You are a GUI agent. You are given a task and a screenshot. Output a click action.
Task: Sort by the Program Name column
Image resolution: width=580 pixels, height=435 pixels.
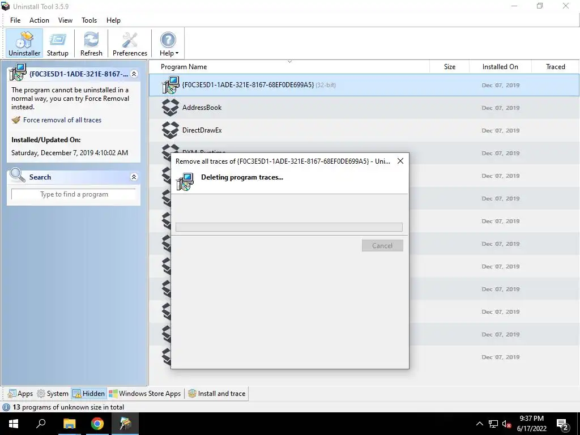(x=184, y=67)
